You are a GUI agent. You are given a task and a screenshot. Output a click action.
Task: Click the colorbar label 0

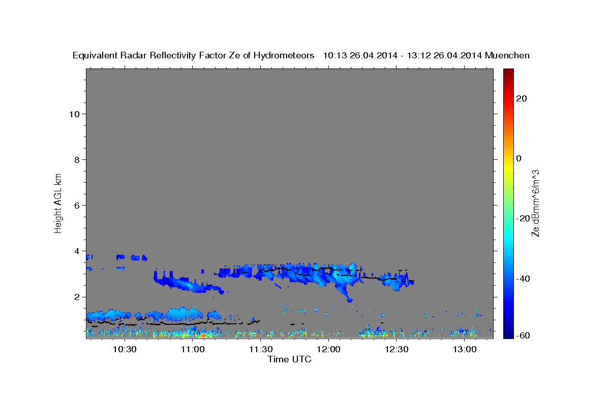518,158
